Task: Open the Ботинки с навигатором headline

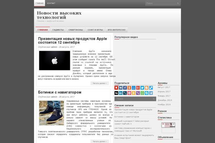Action: pyautogui.click(x=59, y=92)
